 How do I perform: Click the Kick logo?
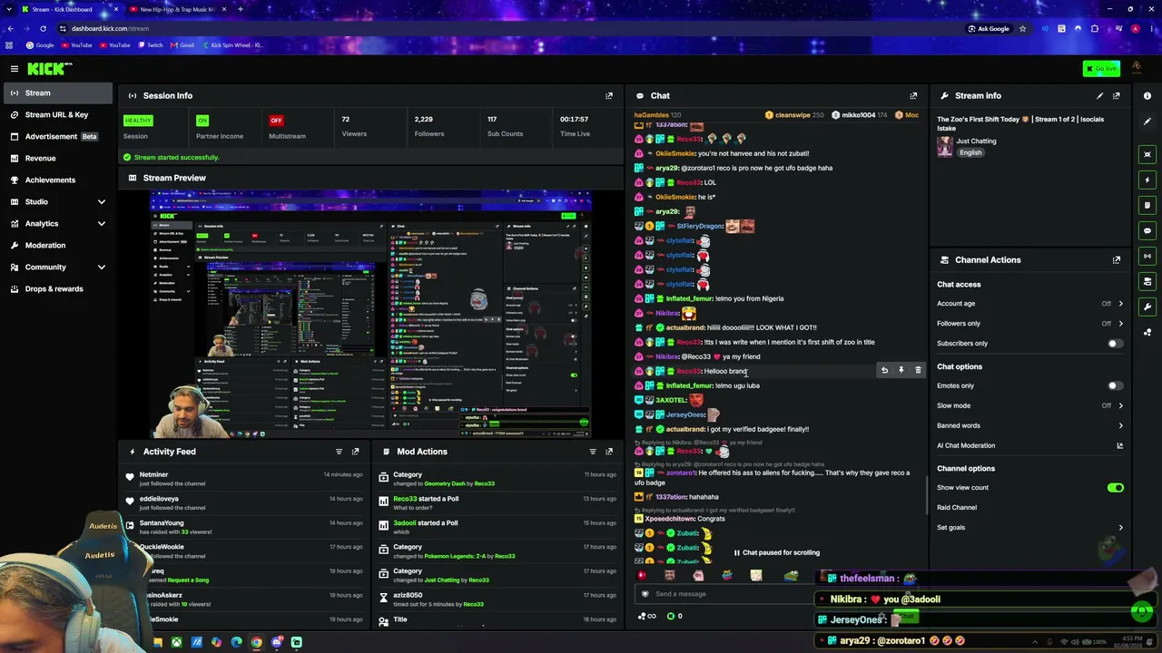point(48,69)
